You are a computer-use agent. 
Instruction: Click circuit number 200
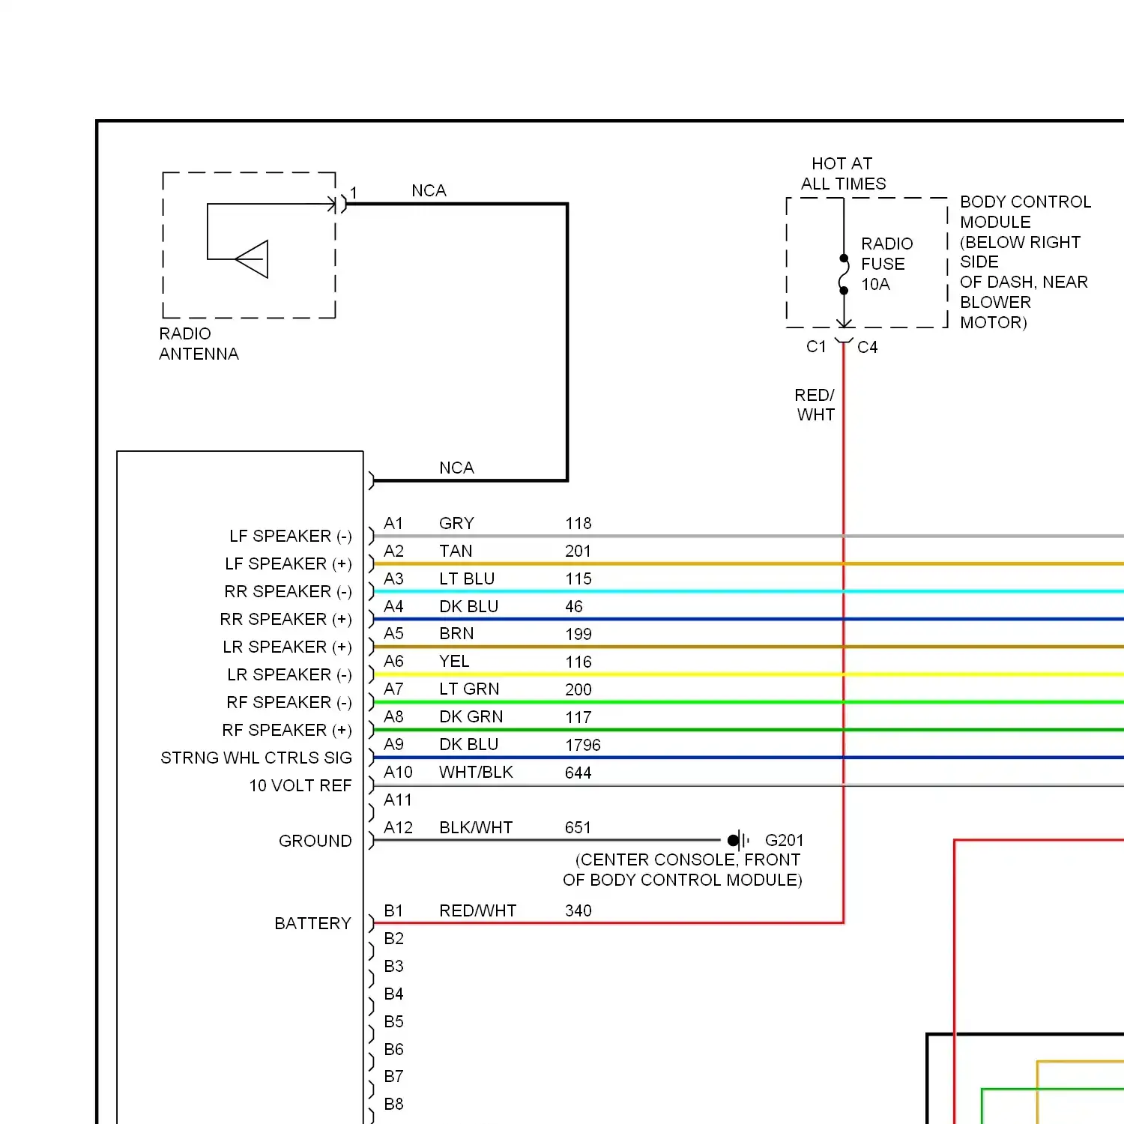tap(578, 690)
